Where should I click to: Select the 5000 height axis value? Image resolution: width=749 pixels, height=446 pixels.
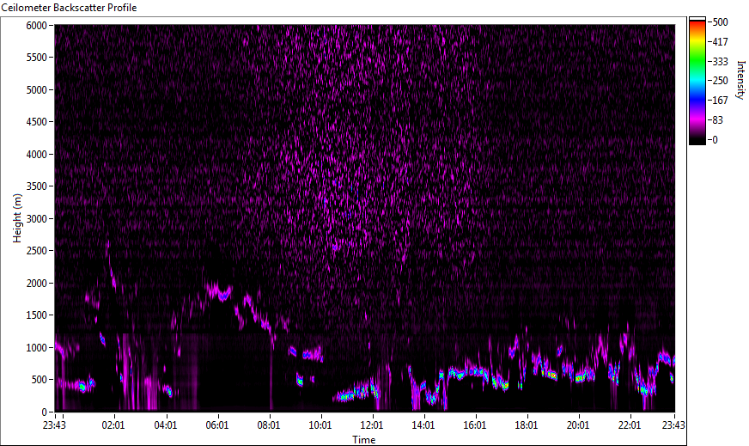coord(36,90)
